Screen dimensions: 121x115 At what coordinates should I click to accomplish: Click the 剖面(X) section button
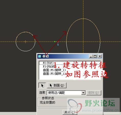(x=57, y=85)
